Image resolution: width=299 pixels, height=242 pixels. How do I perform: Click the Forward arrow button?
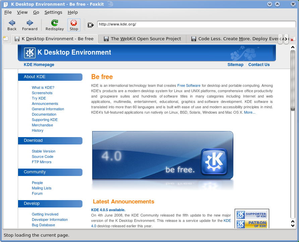[x=30, y=25]
